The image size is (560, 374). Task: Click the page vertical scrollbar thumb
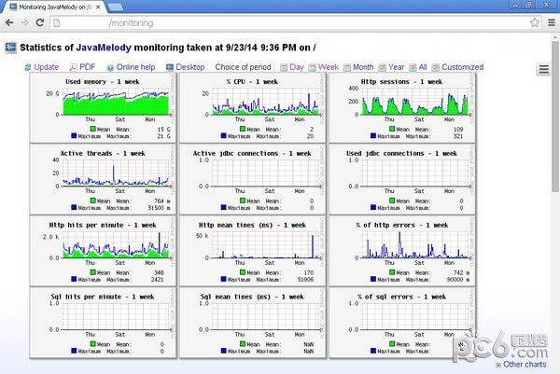555,116
